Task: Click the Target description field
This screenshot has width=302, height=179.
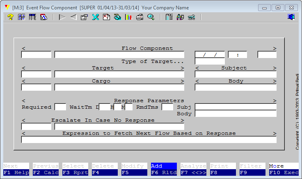Action: [x=119, y=74]
